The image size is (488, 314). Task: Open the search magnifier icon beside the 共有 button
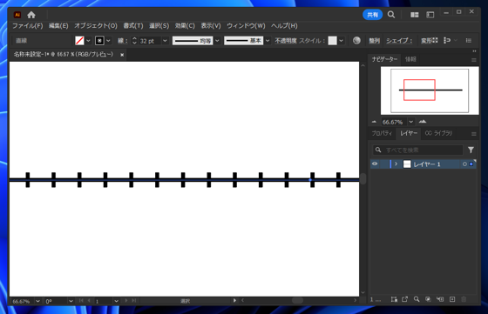pyautogui.click(x=391, y=15)
